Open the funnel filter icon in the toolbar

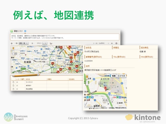(32, 43)
